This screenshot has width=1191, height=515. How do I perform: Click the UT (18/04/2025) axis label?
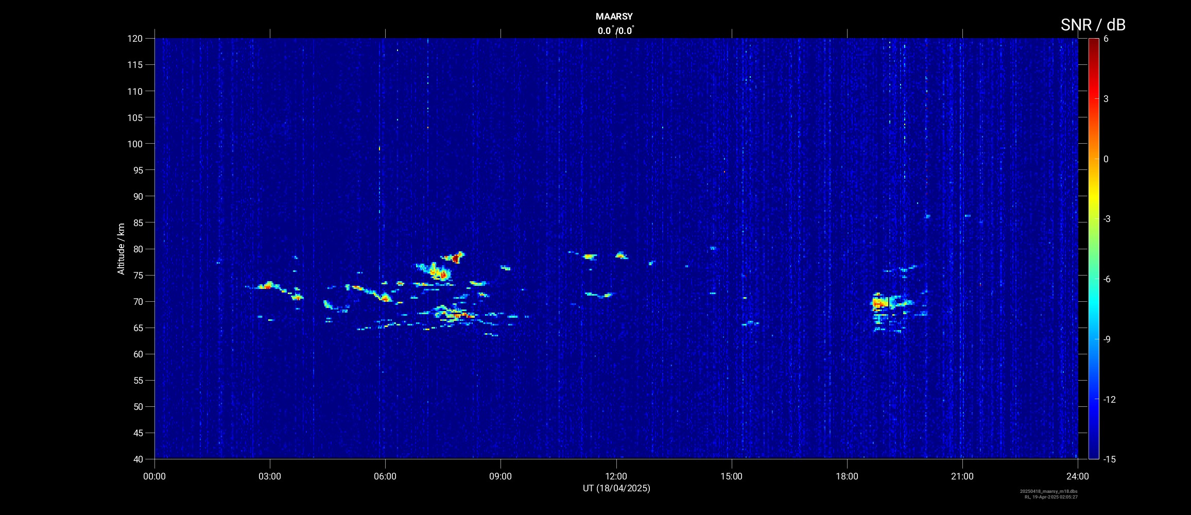[616, 488]
